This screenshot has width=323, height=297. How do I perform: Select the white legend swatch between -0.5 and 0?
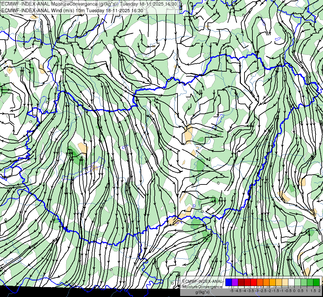tap(291, 282)
